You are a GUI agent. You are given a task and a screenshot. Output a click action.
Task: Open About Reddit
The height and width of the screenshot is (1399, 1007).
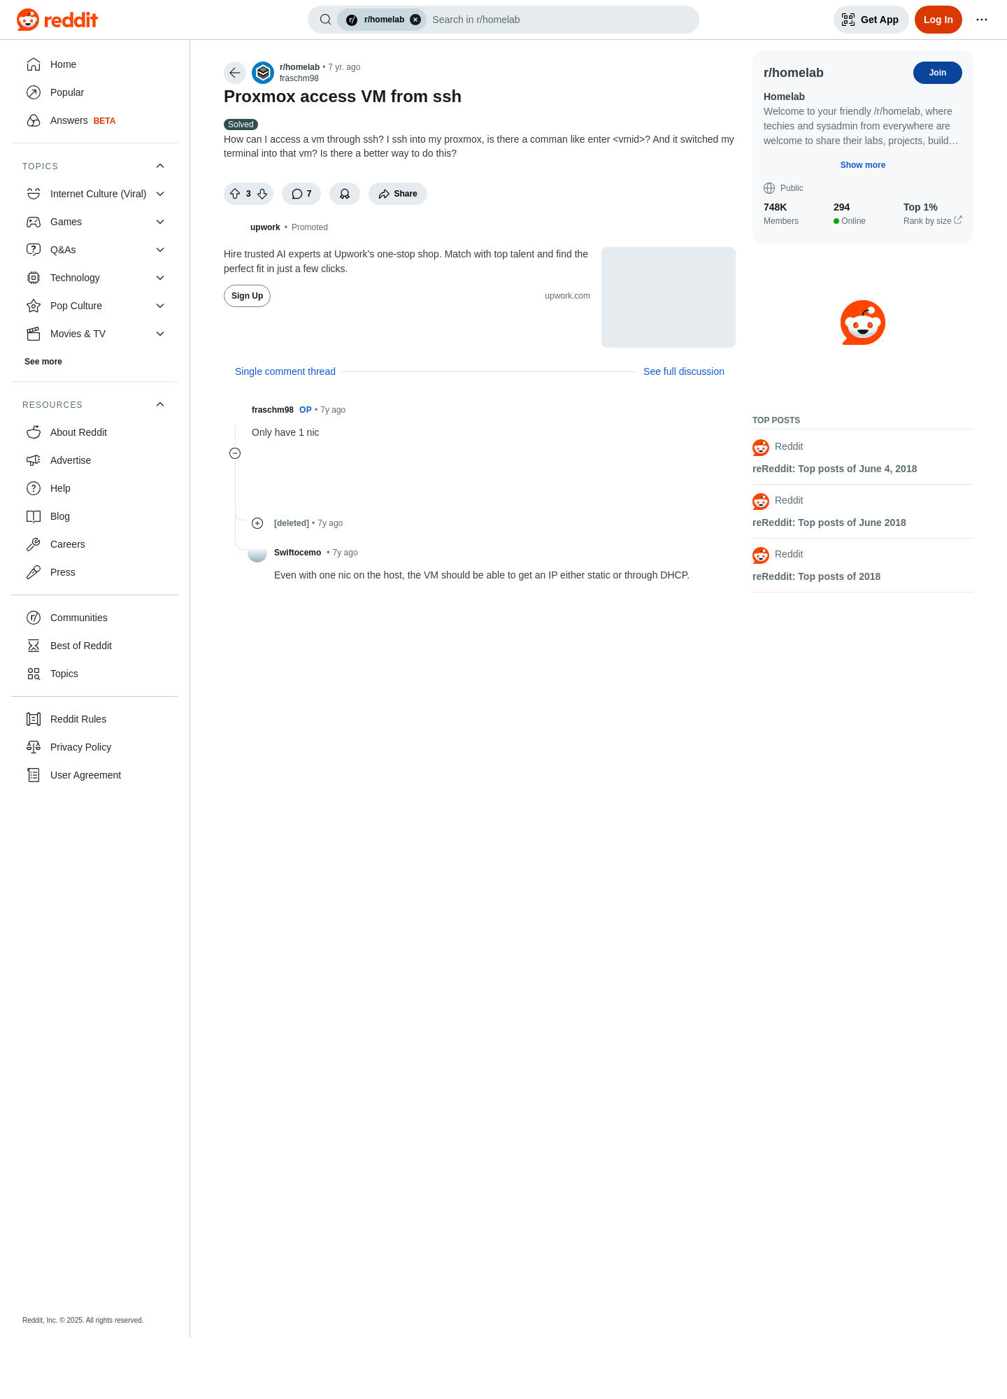(95, 432)
